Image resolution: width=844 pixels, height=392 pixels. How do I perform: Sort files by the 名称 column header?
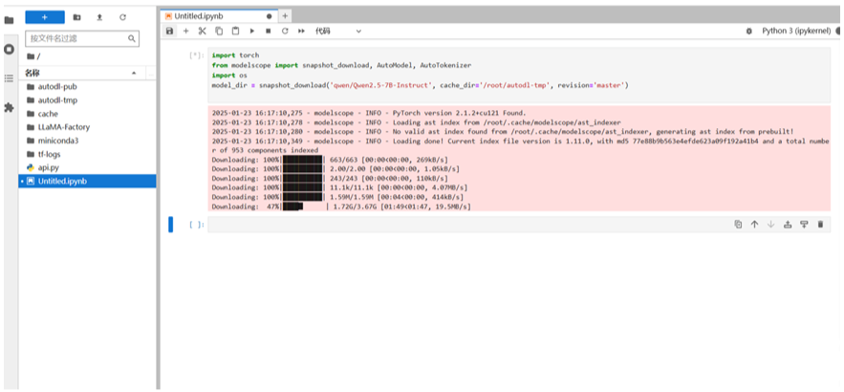80,73
